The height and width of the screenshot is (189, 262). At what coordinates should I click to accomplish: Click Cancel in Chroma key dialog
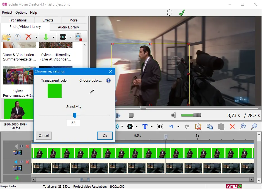44,136
